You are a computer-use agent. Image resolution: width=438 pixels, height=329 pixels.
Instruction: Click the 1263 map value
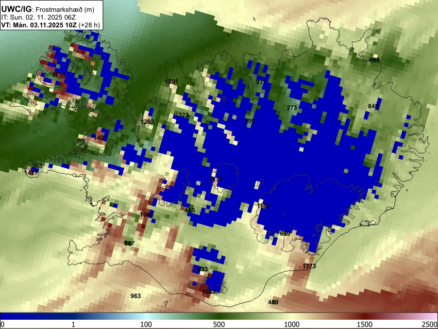[x=147, y=122]
